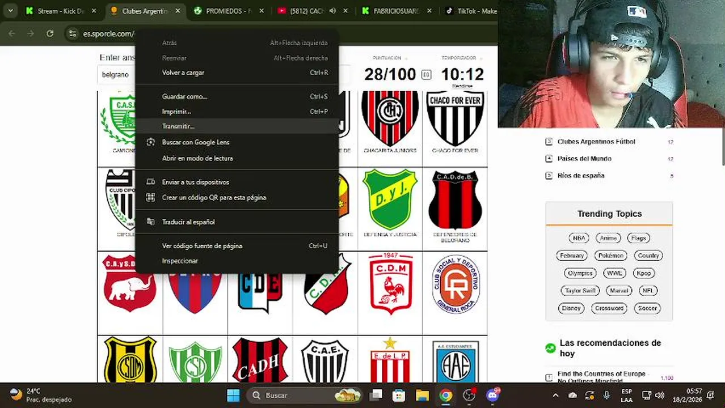
Task: Click the white elephant C.A.yS.D. crest
Action: pos(129,283)
